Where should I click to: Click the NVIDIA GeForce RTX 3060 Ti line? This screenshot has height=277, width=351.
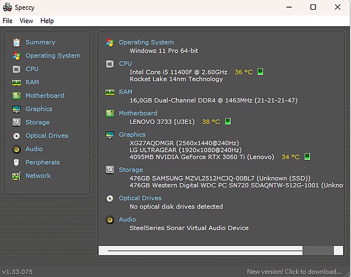click(201, 157)
